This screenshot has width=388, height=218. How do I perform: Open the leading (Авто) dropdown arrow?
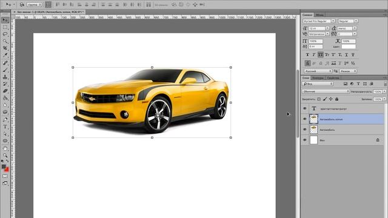tap(355, 28)
